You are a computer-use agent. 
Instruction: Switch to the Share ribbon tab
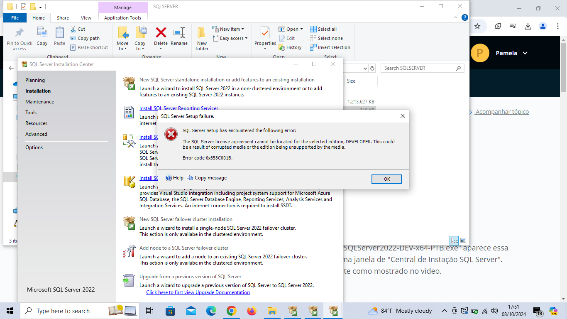(x=63, y=18)
